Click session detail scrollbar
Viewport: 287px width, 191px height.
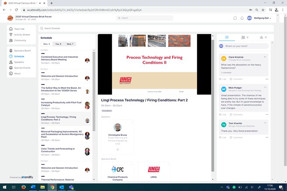coord(213,106)
